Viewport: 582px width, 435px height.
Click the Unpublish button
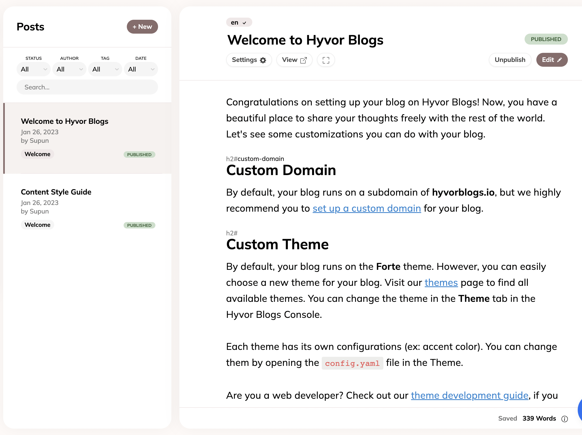point(510,60)
